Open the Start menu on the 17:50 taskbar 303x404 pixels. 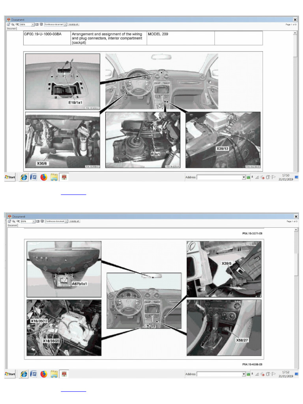[x=10, y=177]
